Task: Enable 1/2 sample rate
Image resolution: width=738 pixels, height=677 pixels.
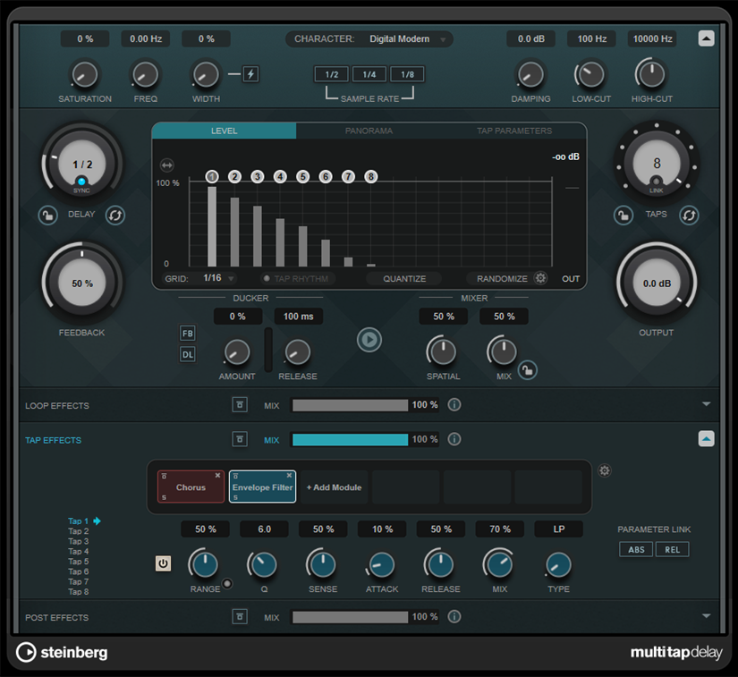Action: 332,74
